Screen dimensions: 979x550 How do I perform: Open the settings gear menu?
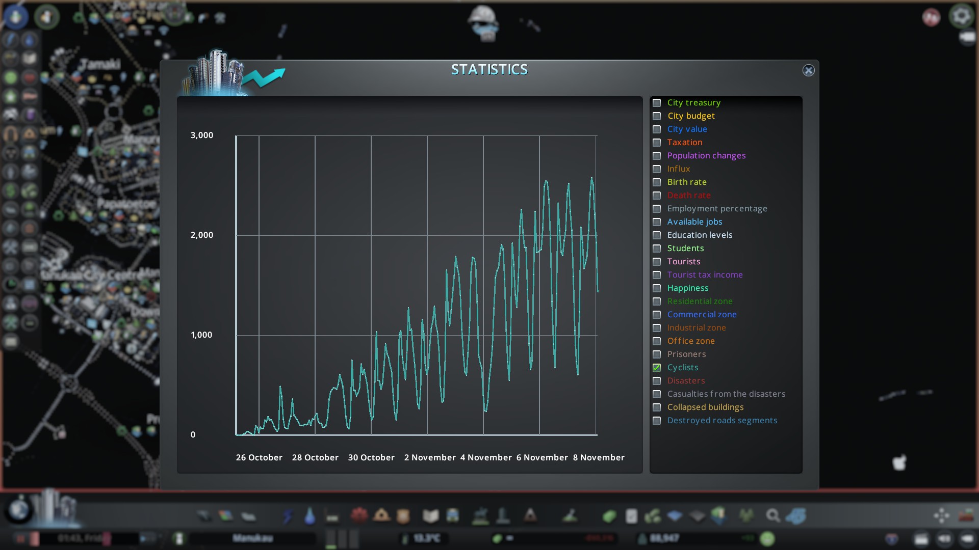[x=961, y=16]
